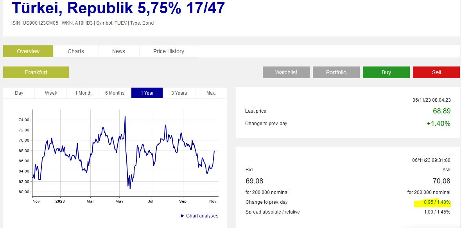This screenshot has width=461, height=228.
Task: Set chart range to Week
Action: 51,93
